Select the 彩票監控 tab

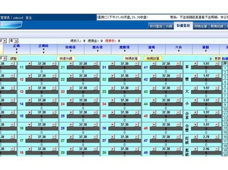tap(183, 25)
